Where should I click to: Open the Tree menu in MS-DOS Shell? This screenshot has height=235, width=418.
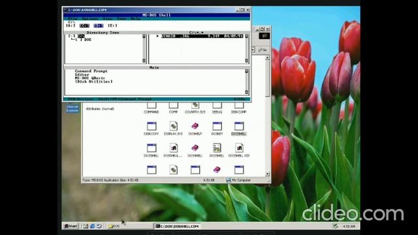click(x=121, y=19)
